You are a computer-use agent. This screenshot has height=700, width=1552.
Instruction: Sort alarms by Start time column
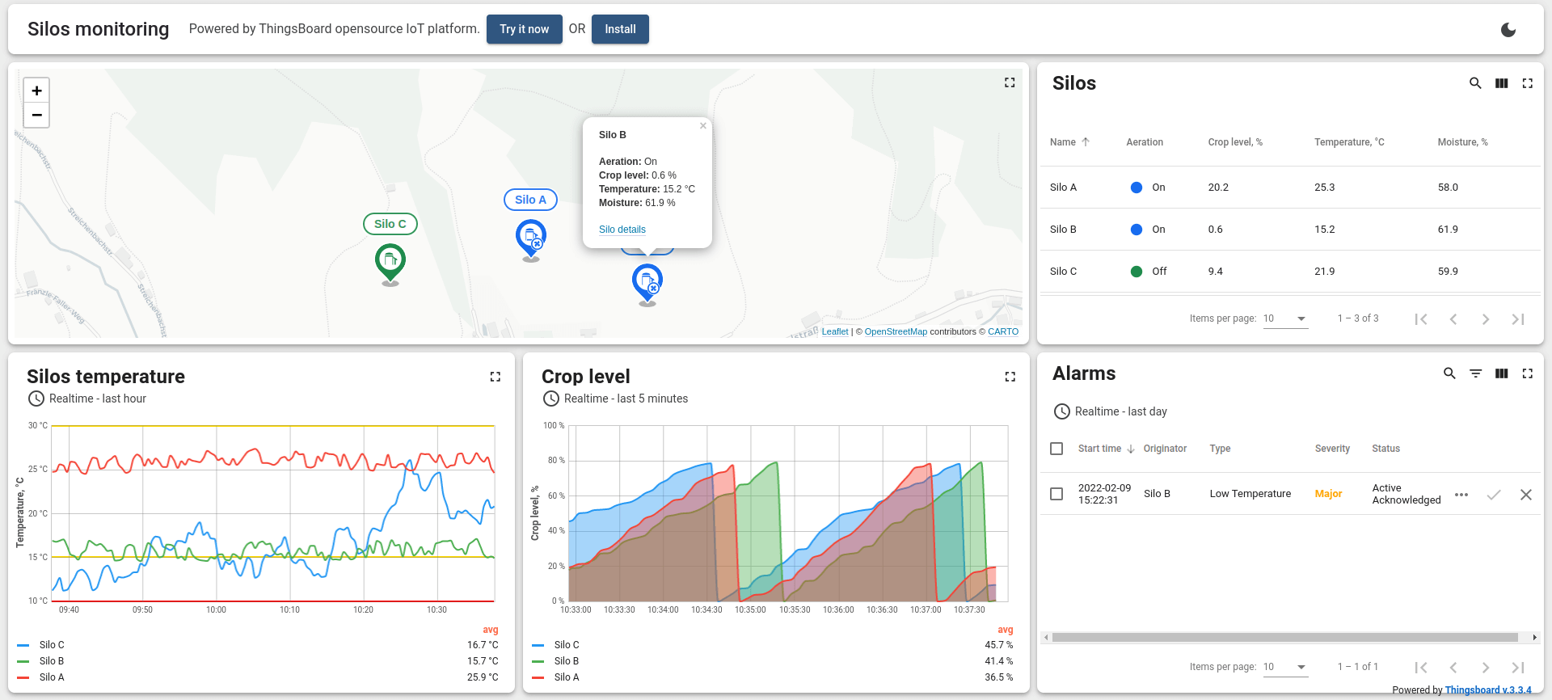pos(1099,449)
